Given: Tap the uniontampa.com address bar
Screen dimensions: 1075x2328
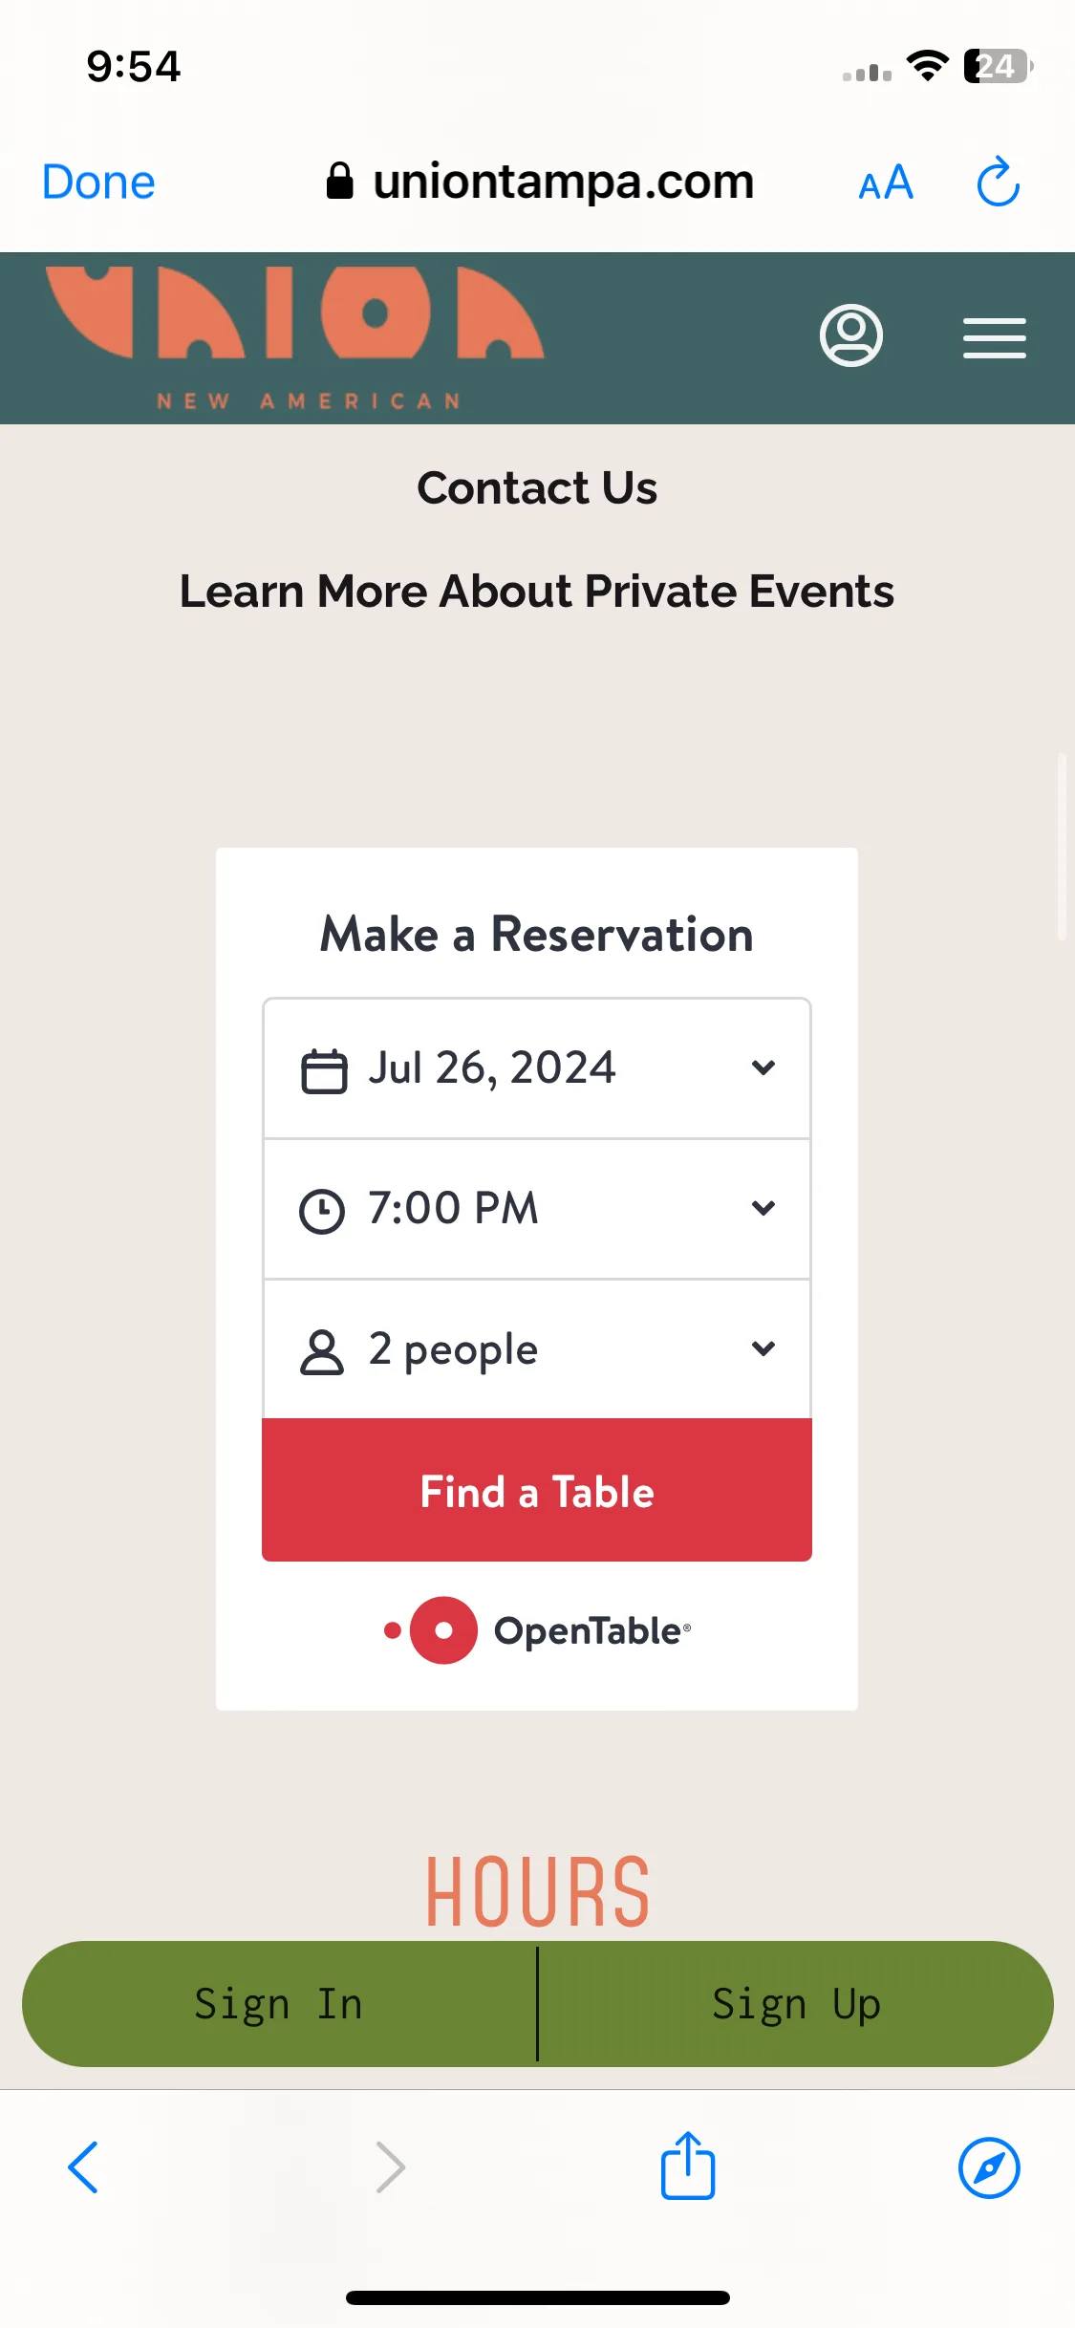Looking at the screenshot, I should click(x=540, y=182).
